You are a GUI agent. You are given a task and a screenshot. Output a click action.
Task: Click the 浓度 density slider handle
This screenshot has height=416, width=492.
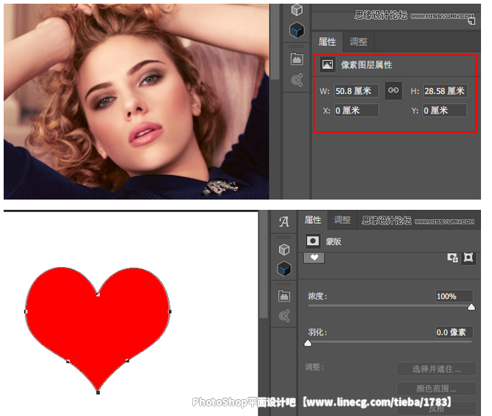point(471,307)
